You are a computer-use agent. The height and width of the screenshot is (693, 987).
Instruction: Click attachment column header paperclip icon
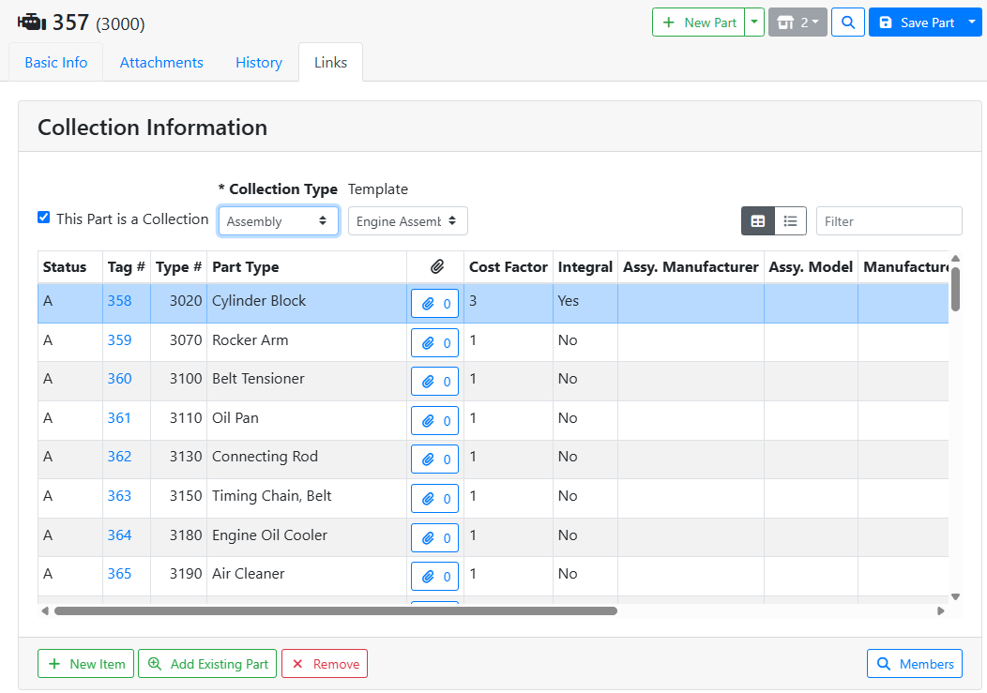click(436, 267)
